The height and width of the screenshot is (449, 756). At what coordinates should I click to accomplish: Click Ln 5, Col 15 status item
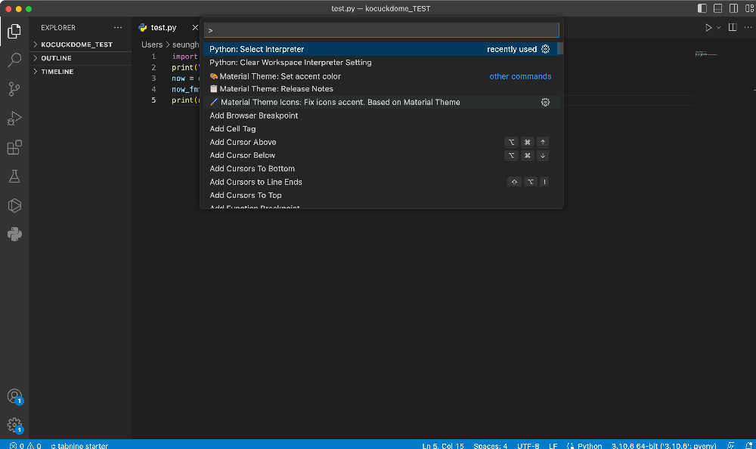442,445
